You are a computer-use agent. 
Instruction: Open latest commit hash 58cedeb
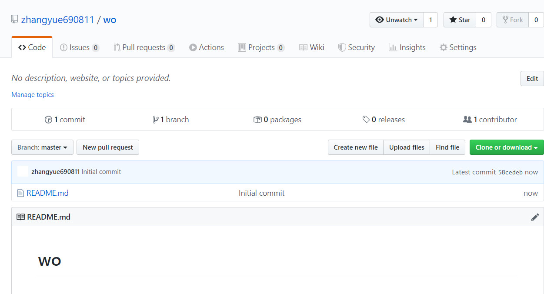[x=511, y=172]
